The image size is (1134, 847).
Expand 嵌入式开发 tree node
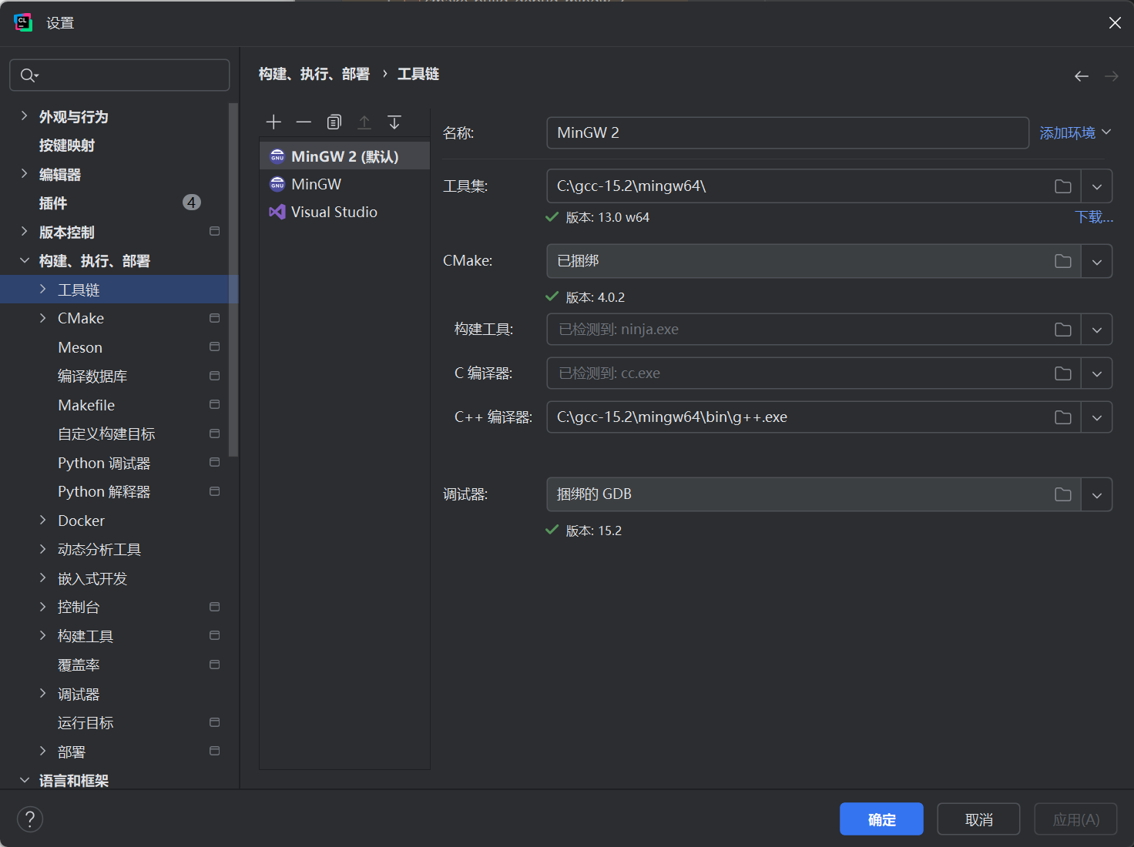click(42, 578)
